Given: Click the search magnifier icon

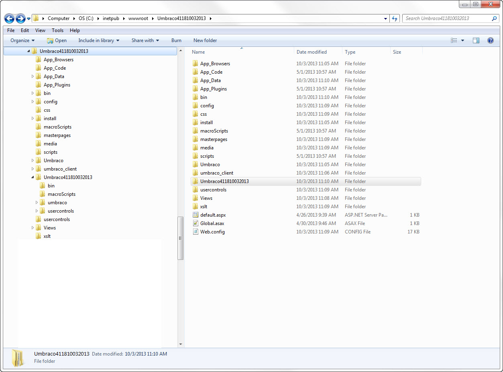Looking at the screenshot, I should point(494,18).
